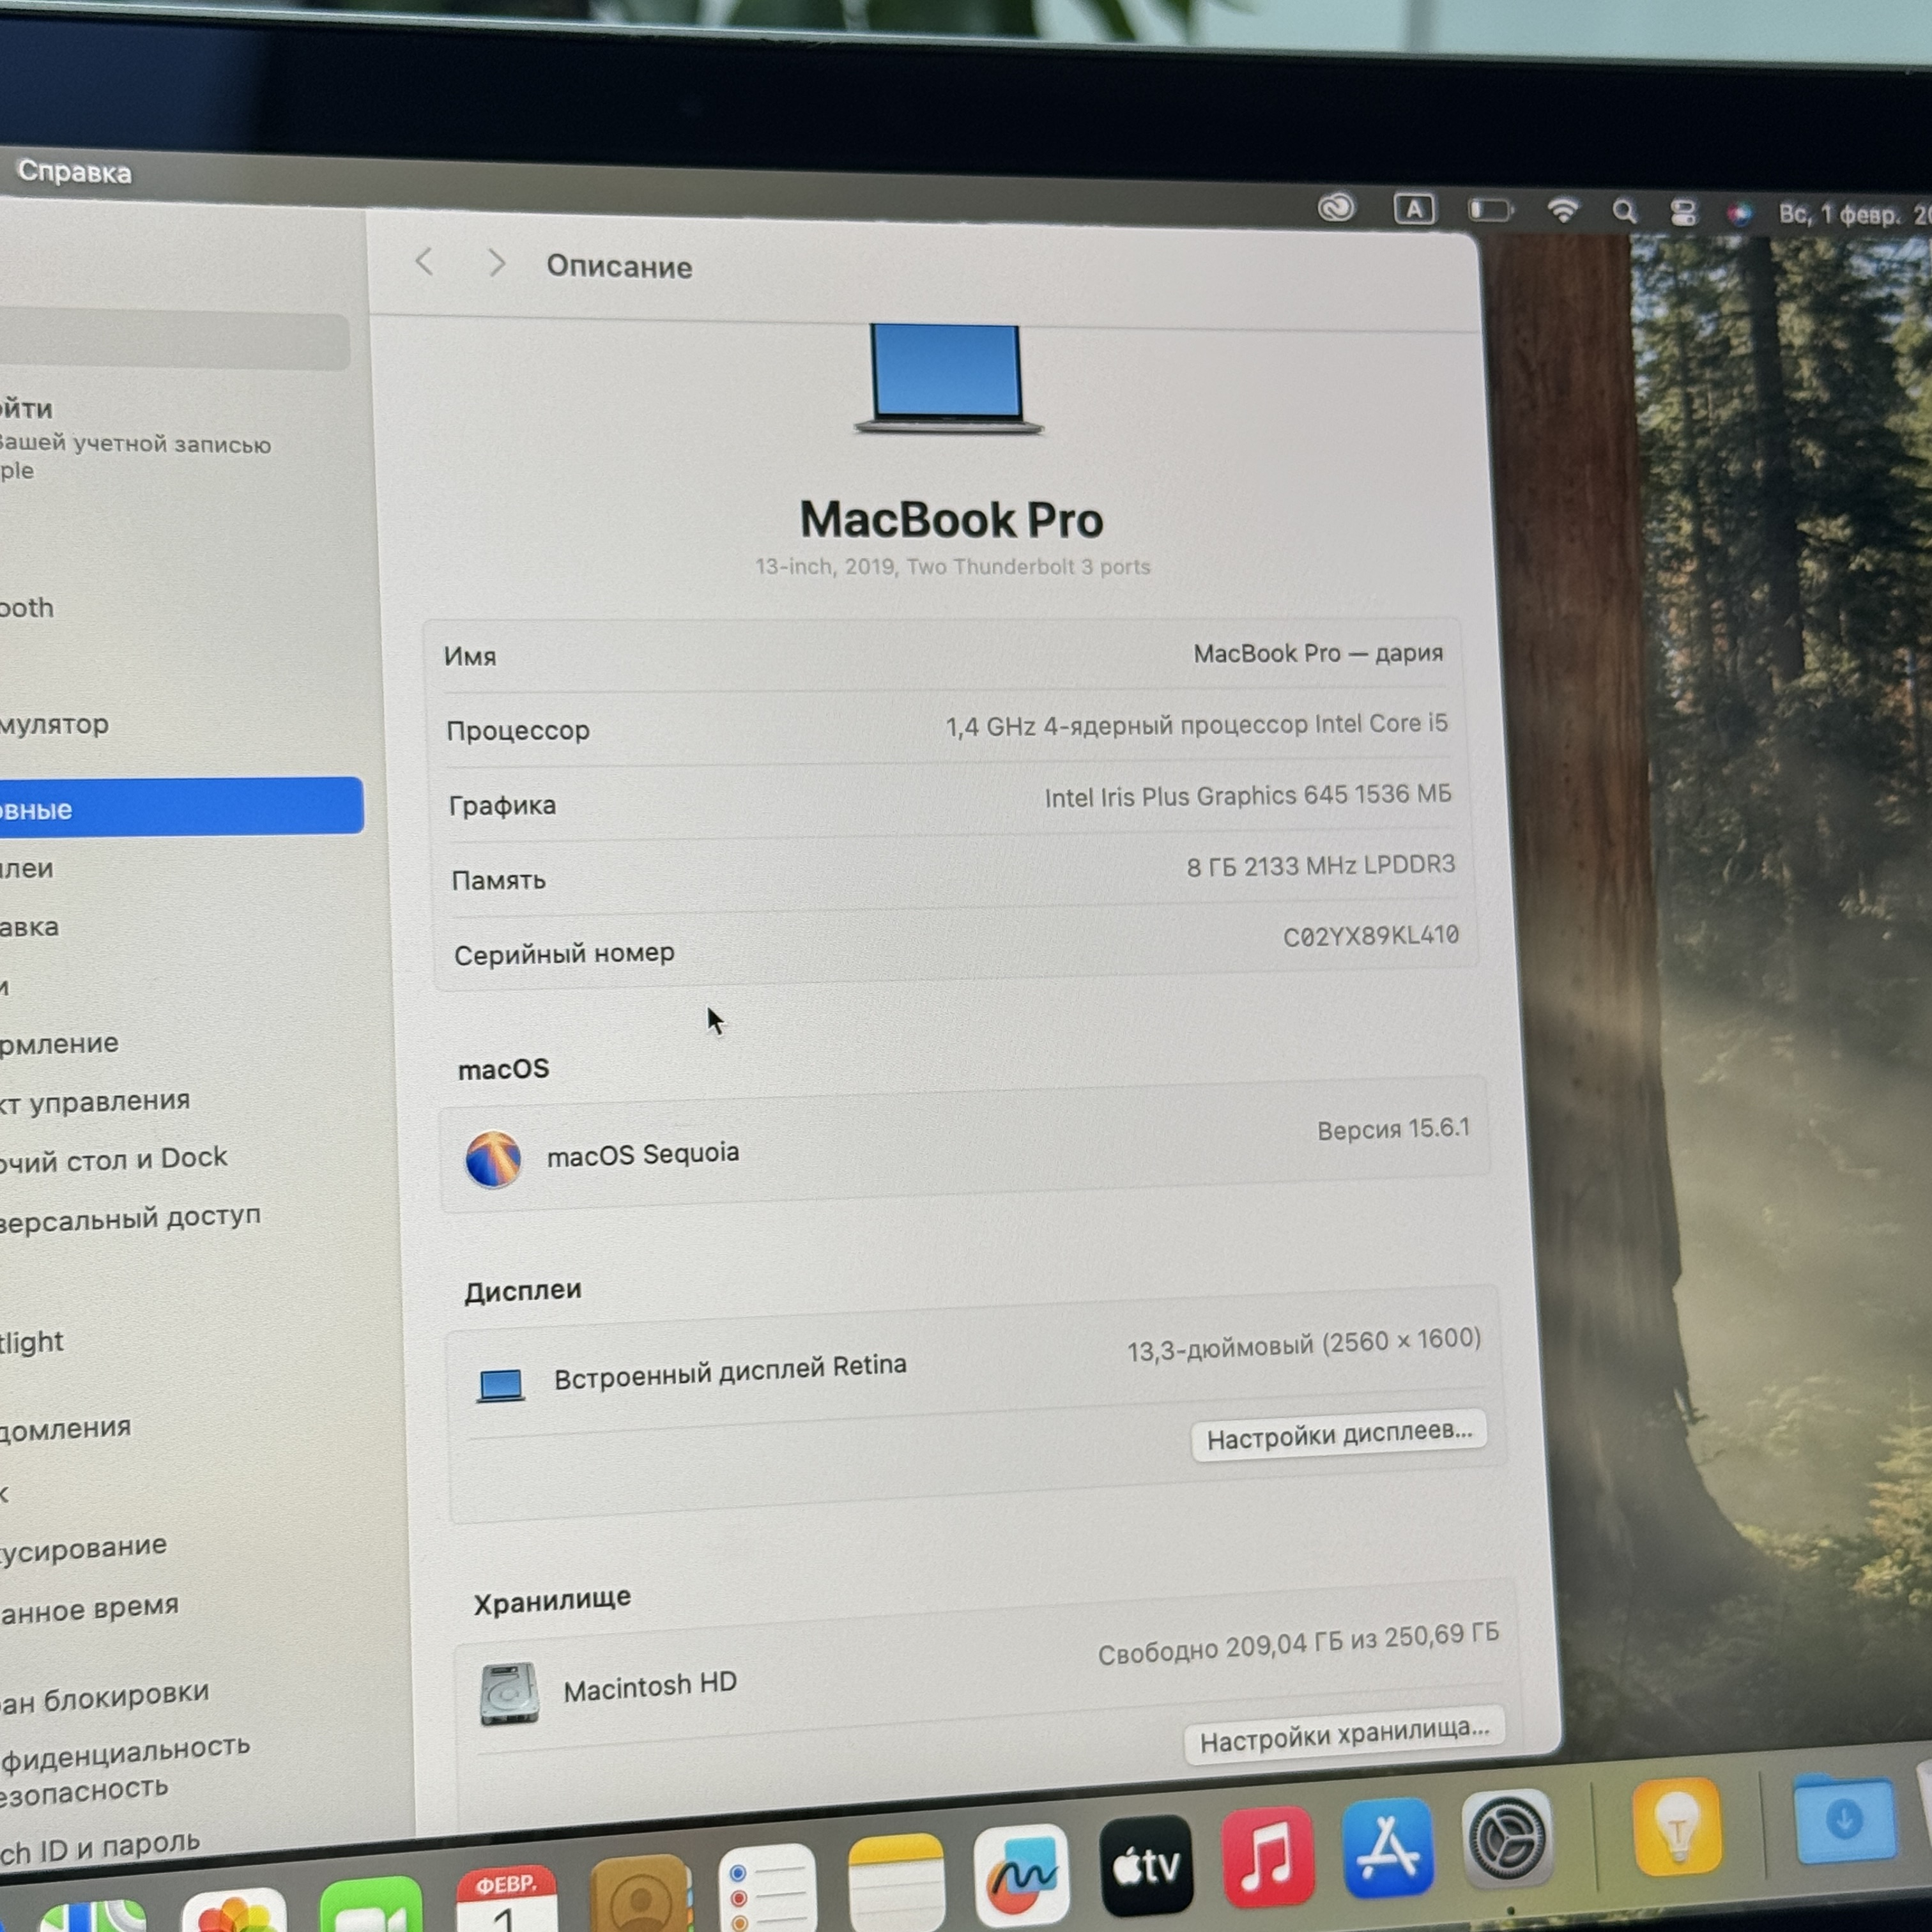Image resolution: width=1932 pixels, height=1932 pixels.
Task: Open Control Center from the menu bar
Action: (x=1684, y=210)
